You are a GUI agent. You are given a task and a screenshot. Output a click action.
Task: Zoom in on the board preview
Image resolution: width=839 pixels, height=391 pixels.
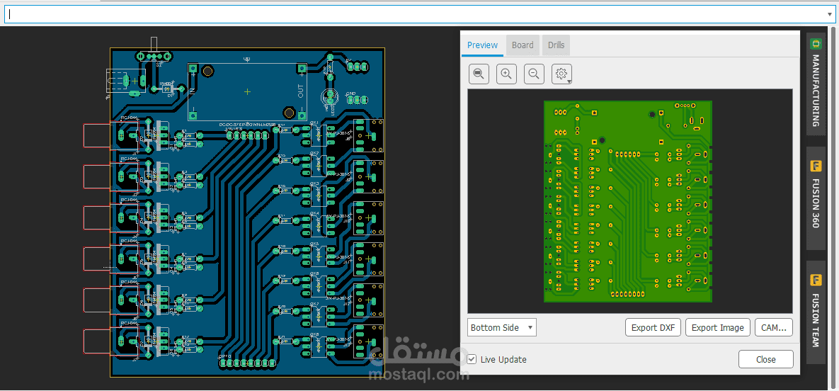[x=507, y=74]
